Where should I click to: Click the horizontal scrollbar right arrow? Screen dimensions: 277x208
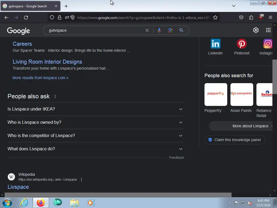pyautogui.click(x=270, y=195)
